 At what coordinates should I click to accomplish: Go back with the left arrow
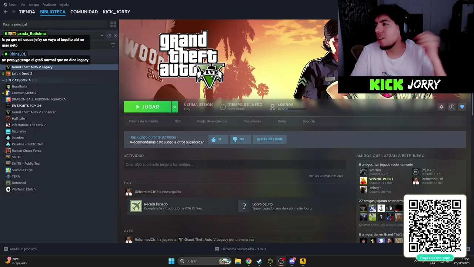pos(6,12)
